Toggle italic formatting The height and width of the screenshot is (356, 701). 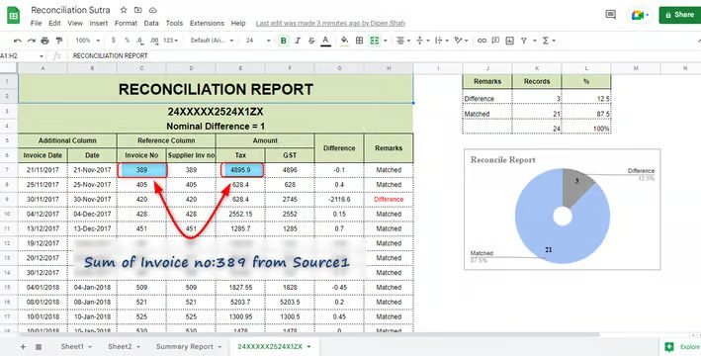coord(298,41)
